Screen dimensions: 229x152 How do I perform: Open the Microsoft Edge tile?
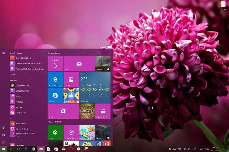click(x=55, y=79)
